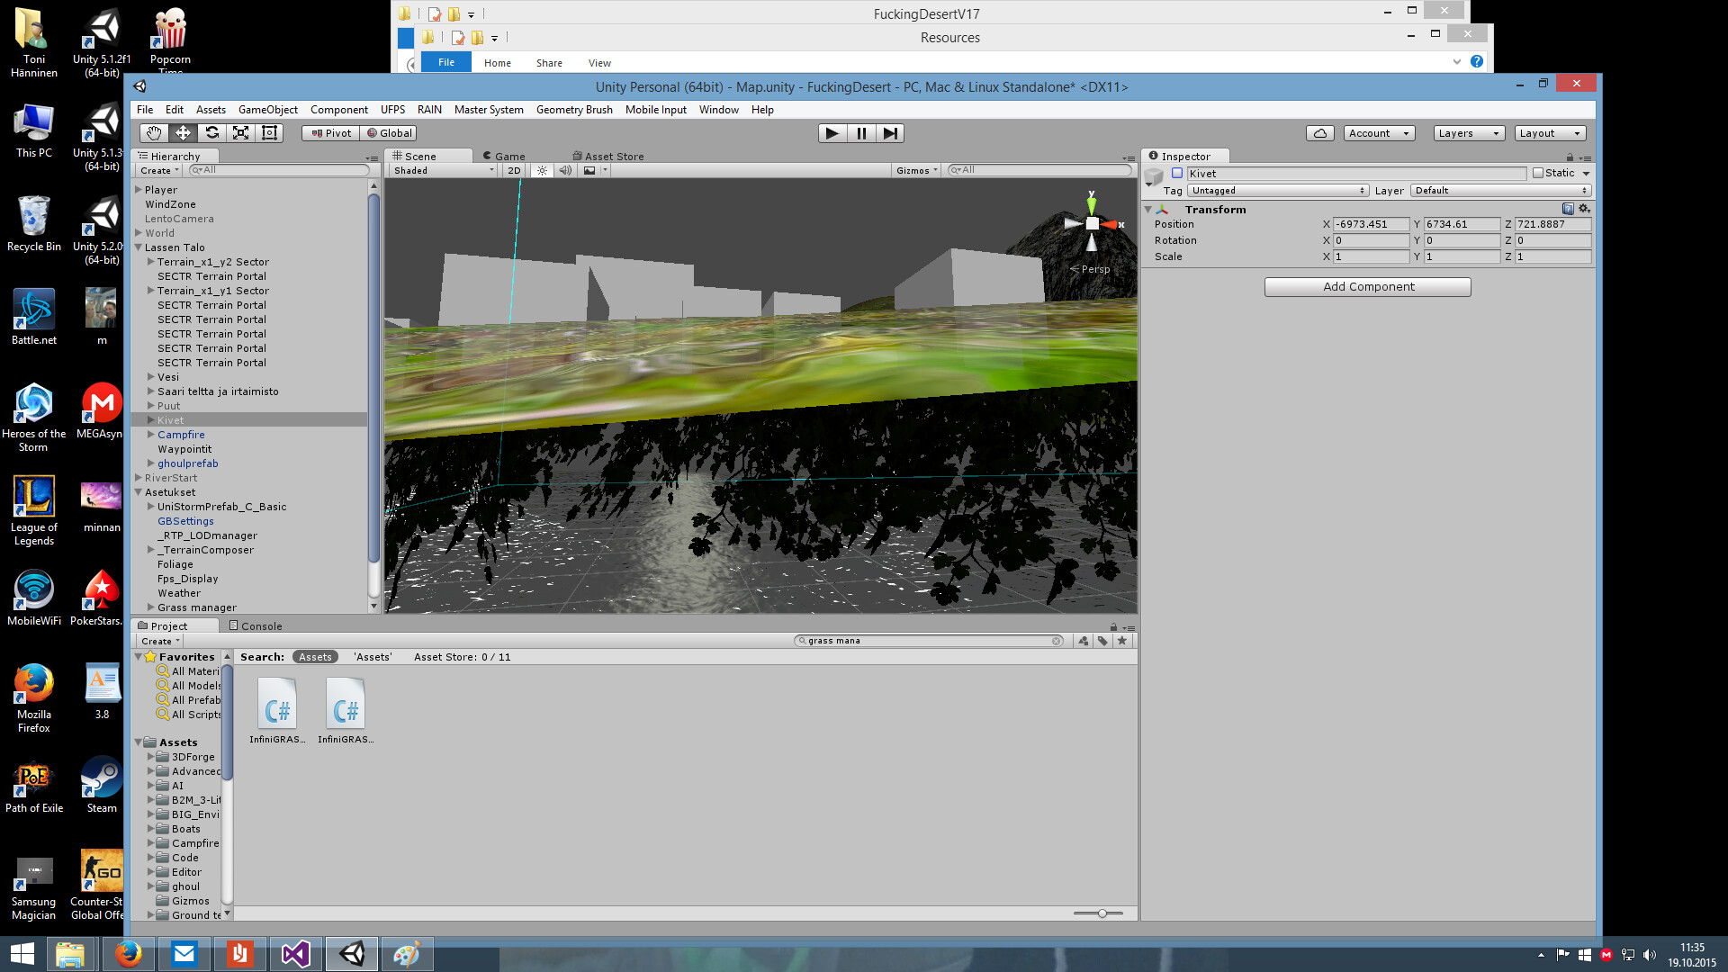Click the Inspector lock icon
This screenshot has width=1728, height=972.
point(1570,156)
